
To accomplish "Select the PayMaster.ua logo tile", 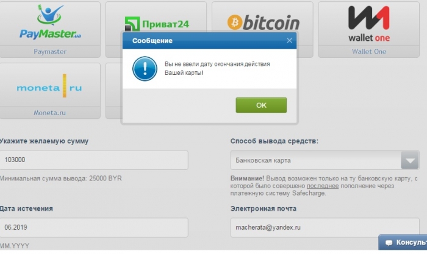I will point(50,23).
